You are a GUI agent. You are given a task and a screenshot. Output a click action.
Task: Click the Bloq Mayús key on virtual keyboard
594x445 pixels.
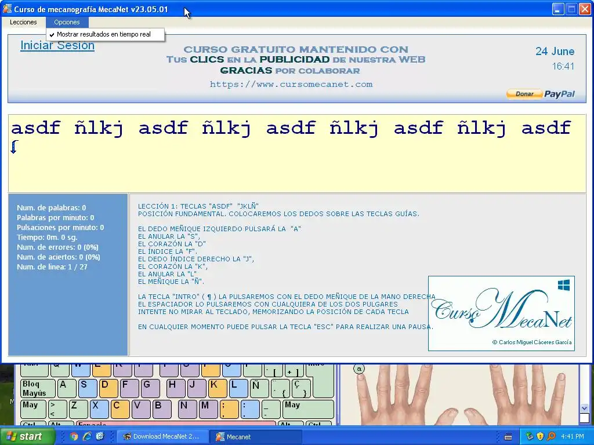(x=38, y=388)
